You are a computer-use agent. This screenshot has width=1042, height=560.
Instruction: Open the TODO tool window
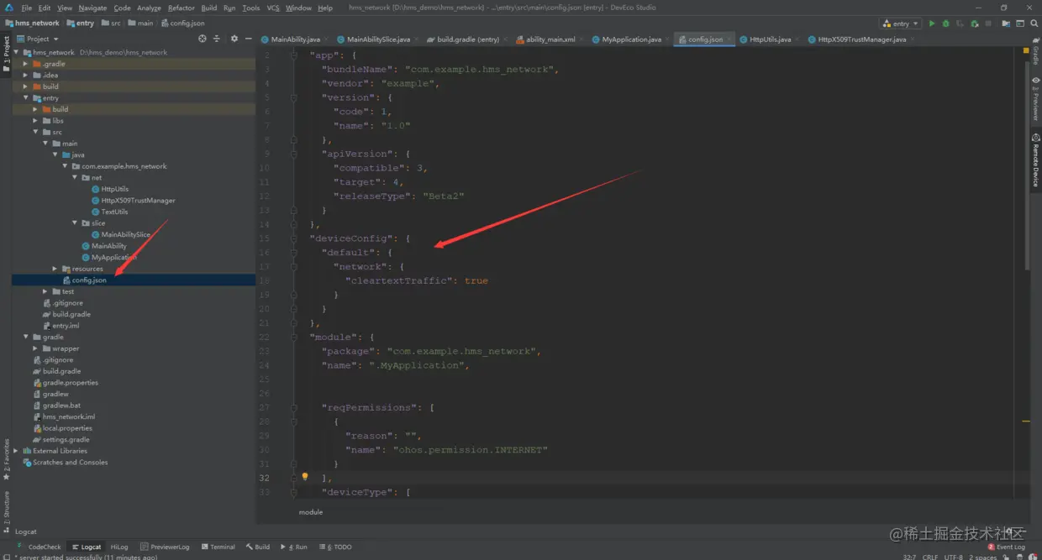click(335, 547)
